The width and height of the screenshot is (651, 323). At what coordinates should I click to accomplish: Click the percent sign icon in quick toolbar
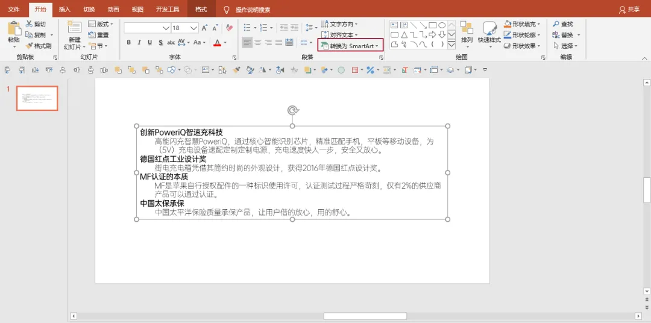click(x=370, y=70)
